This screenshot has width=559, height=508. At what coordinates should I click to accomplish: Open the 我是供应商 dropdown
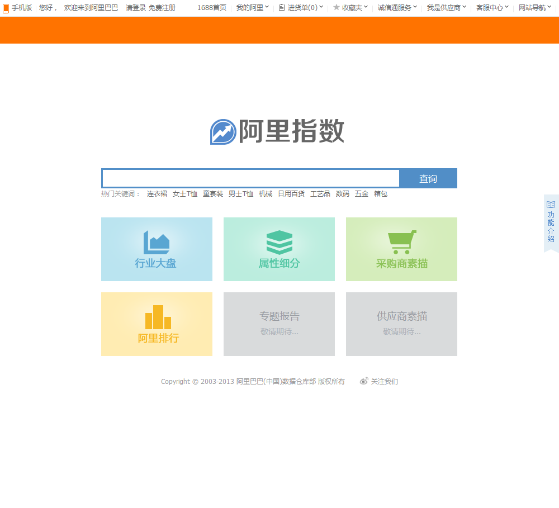[x=446, y=8]
